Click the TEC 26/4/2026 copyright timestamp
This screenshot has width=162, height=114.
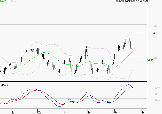pyautogui.click(x=132, y=1)
